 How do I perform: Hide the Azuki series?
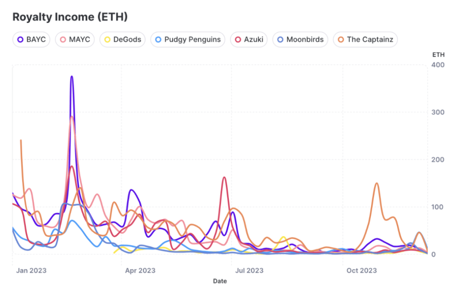tap(249, 40)
